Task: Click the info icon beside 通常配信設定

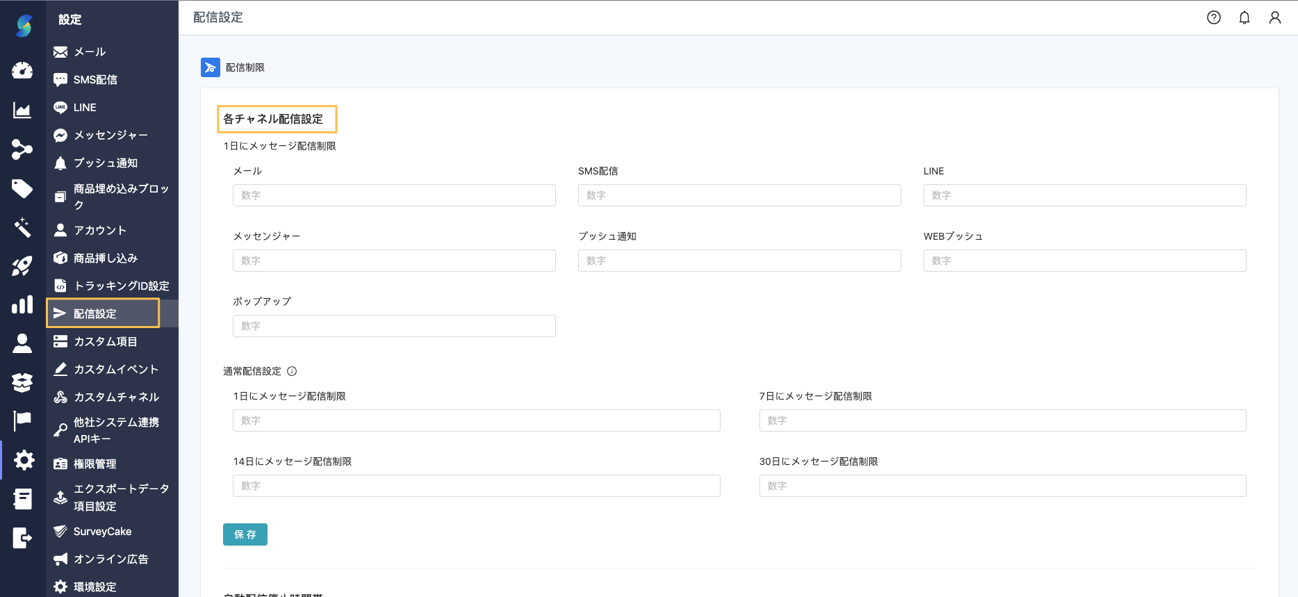Action: pos(292,371)
